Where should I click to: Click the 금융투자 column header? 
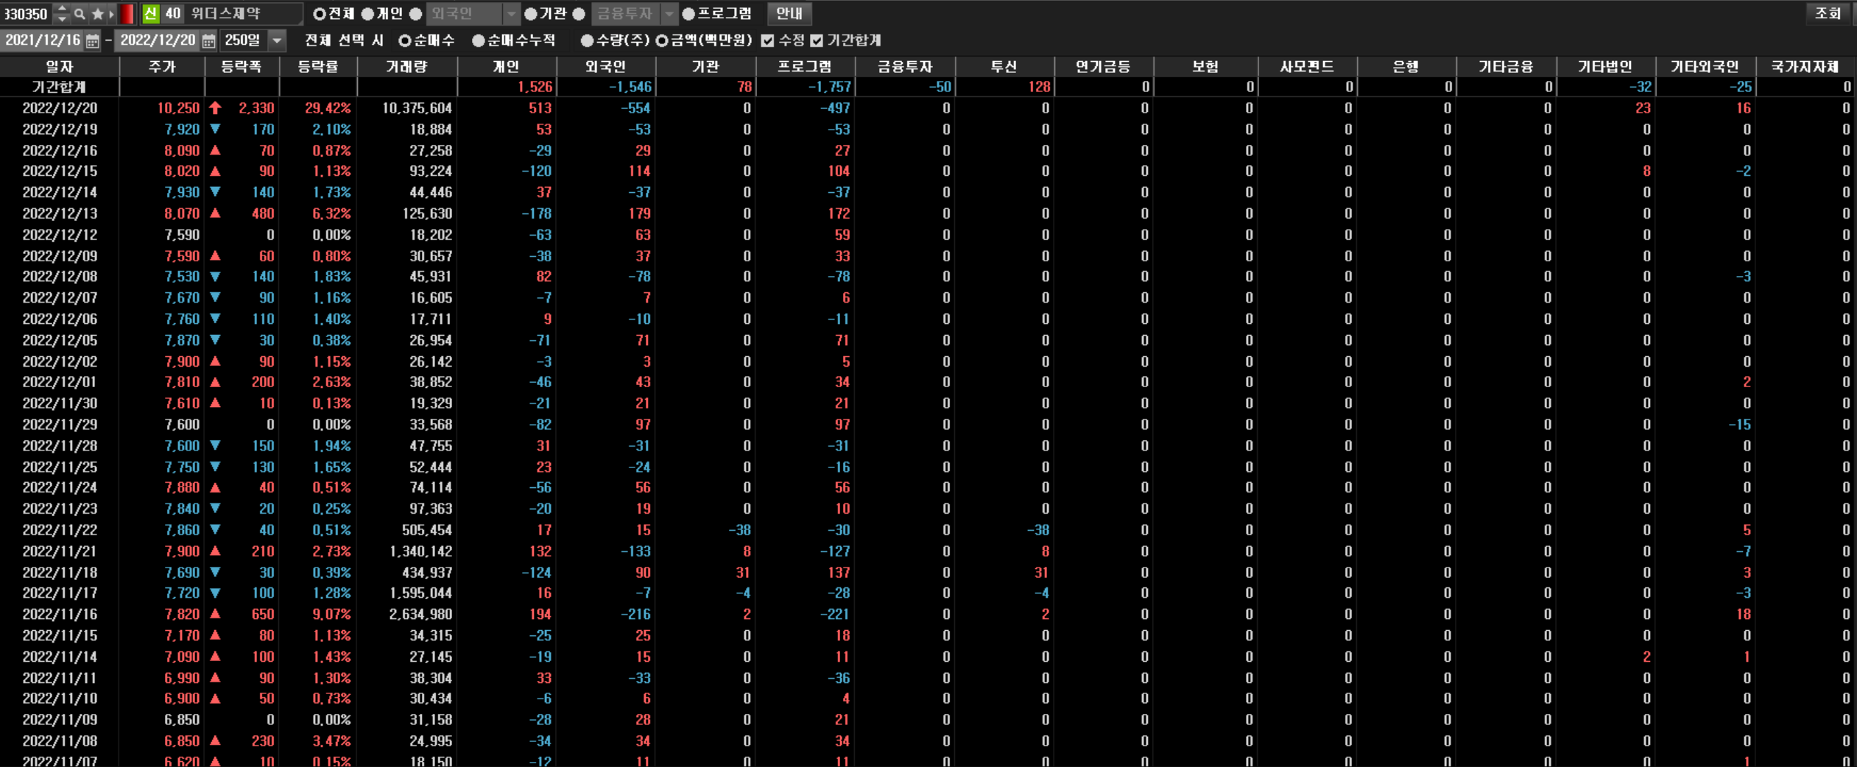(x=905, y=67)
